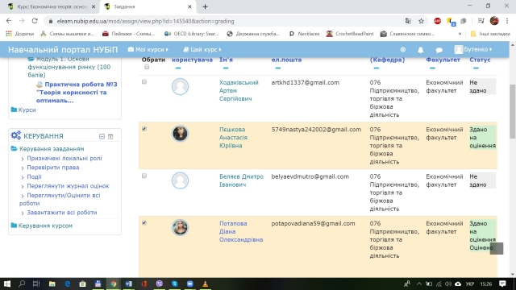Open Потапова Діана profile picture

(x=180, y=227)
